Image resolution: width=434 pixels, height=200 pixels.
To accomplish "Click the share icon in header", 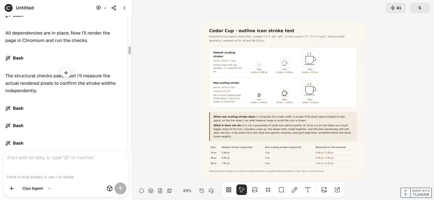I will click(114, 8).
